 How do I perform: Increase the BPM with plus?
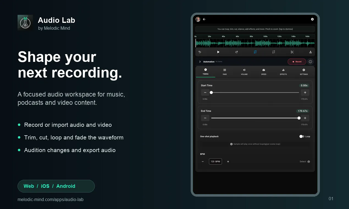pos(228,161)
